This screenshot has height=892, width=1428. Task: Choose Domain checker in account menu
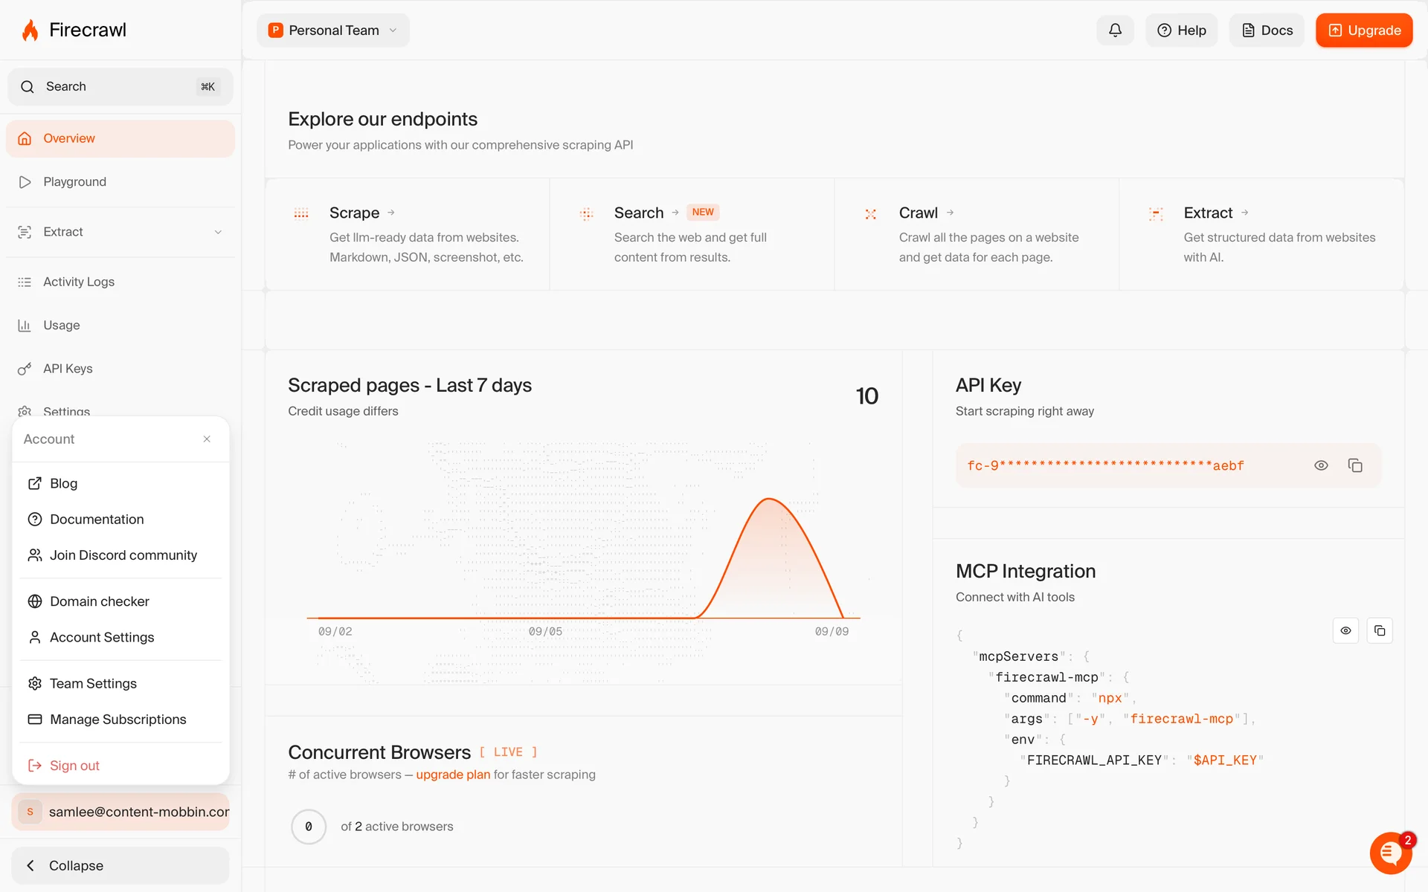100,601
